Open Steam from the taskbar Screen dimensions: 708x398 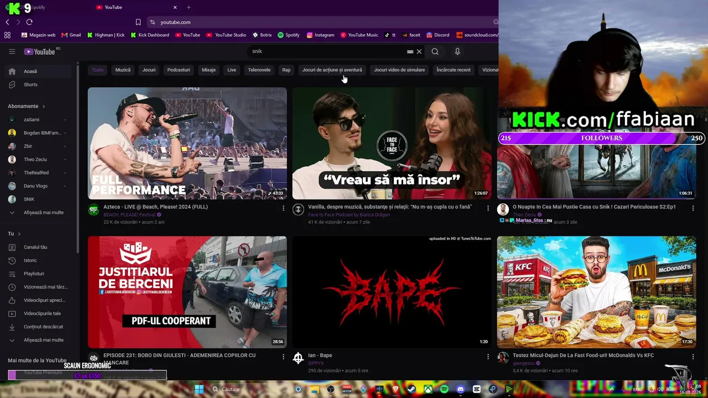pyautogui.click(x=412, y=389)
